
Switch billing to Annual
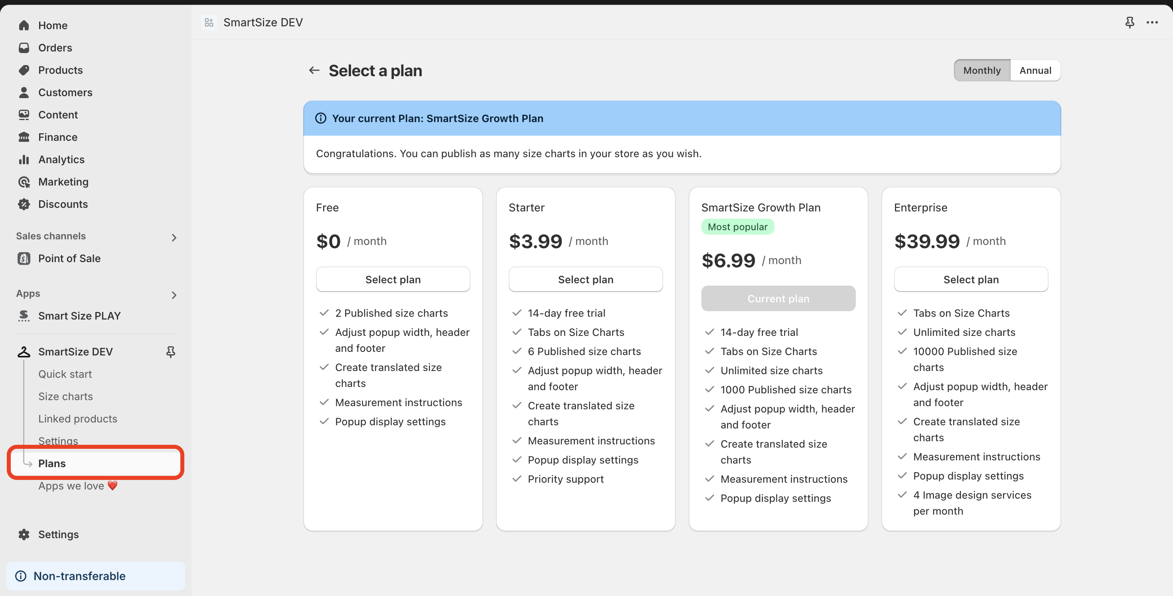[x=1035, y=70]
